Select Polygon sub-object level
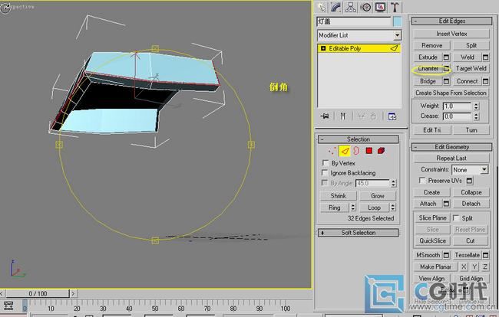Viewport: 499px width, 317px height. 368,150
